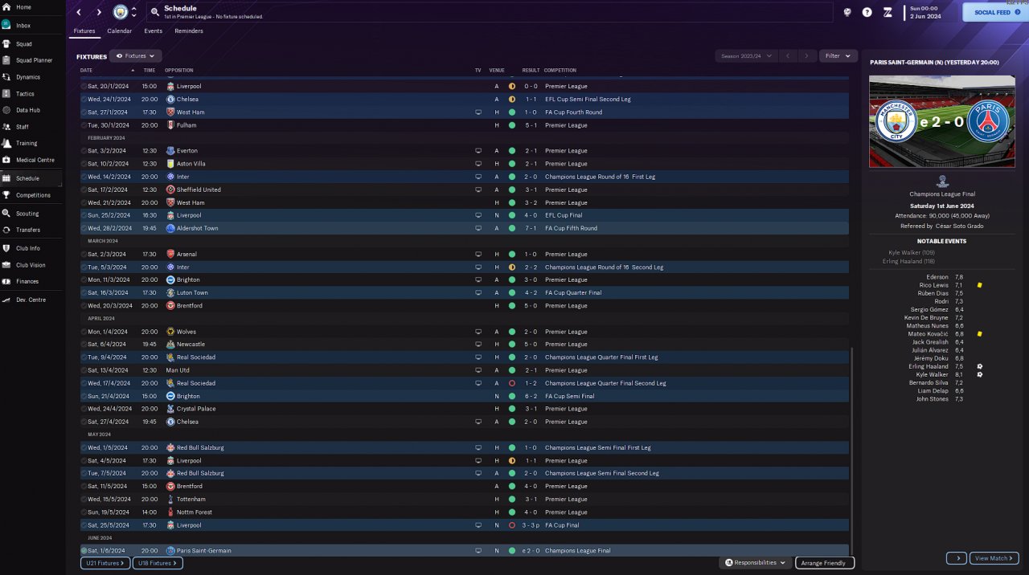
Task: Toggle the selector on Man Utd 13/4/2024 row
Action: 84,370
